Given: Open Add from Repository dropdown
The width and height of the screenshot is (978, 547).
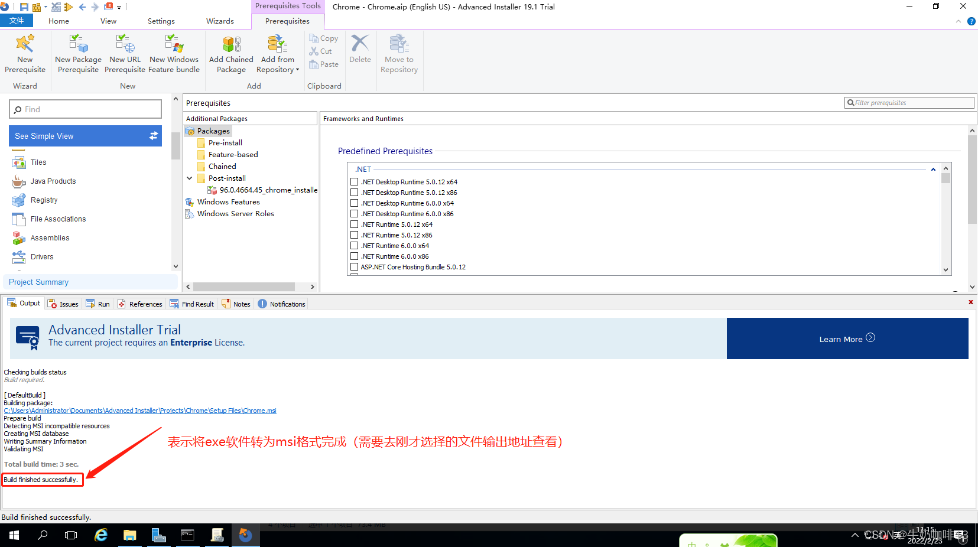Looking at the screenshot, I should (278, 53).
